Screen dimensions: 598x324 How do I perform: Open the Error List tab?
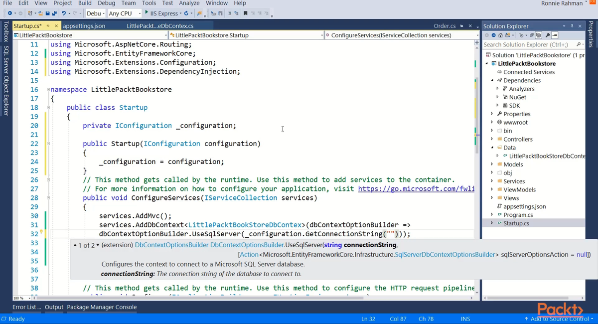[x=27, y=307]
